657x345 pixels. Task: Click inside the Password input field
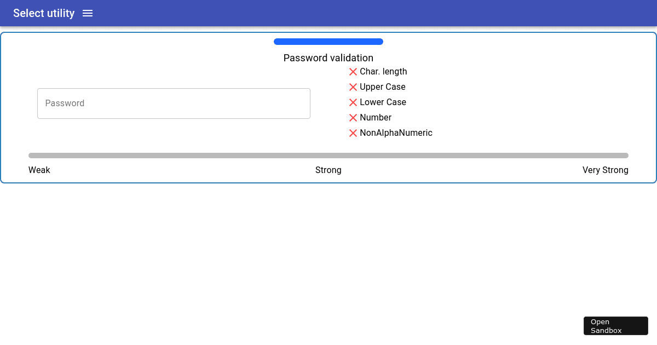pos(174,103)
